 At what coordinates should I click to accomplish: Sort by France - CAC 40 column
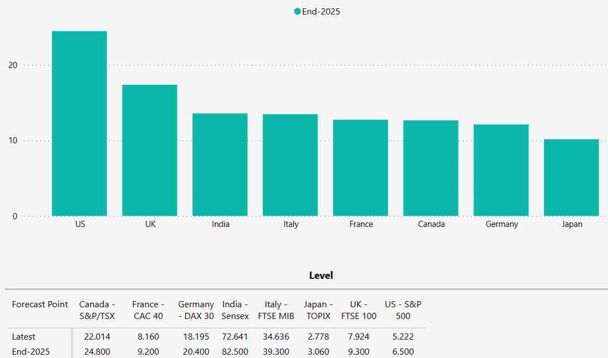click(148, 310)
